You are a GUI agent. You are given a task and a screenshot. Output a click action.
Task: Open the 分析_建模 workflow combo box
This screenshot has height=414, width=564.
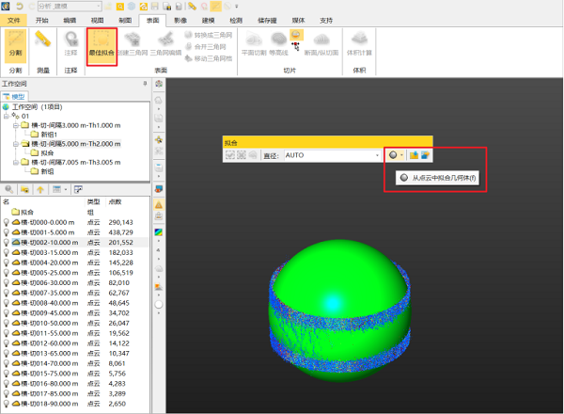[69, 7]
